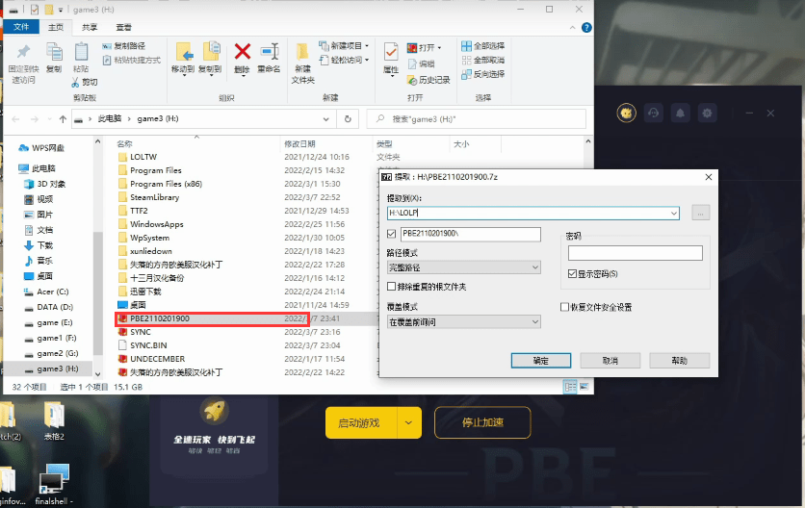Click 复制路径 in the ribbon
805x508 pixels.
click(x=124, y=46)
